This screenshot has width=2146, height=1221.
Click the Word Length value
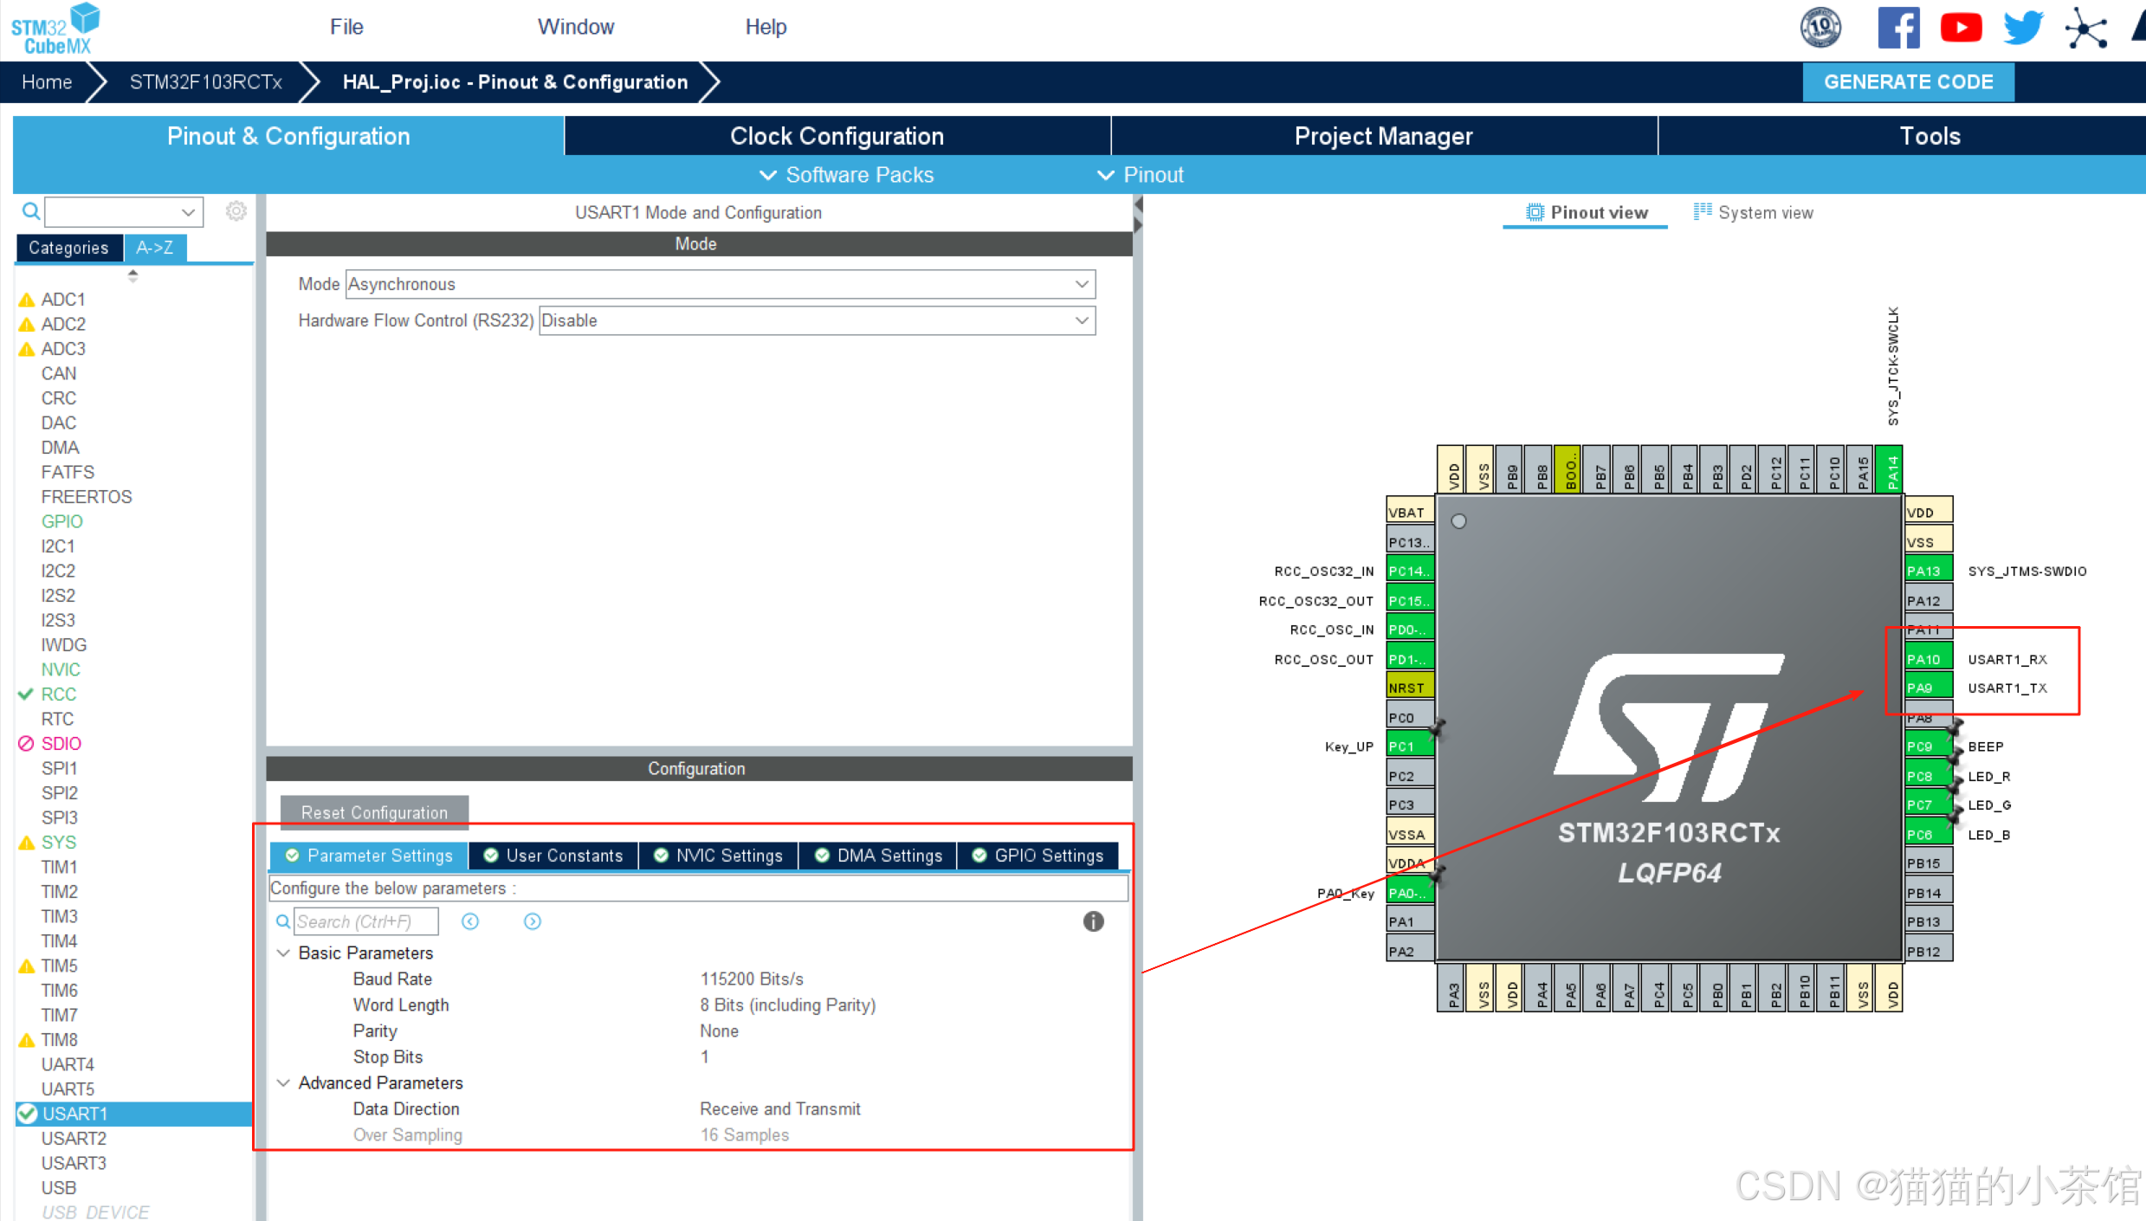(x=788, y=1005)
